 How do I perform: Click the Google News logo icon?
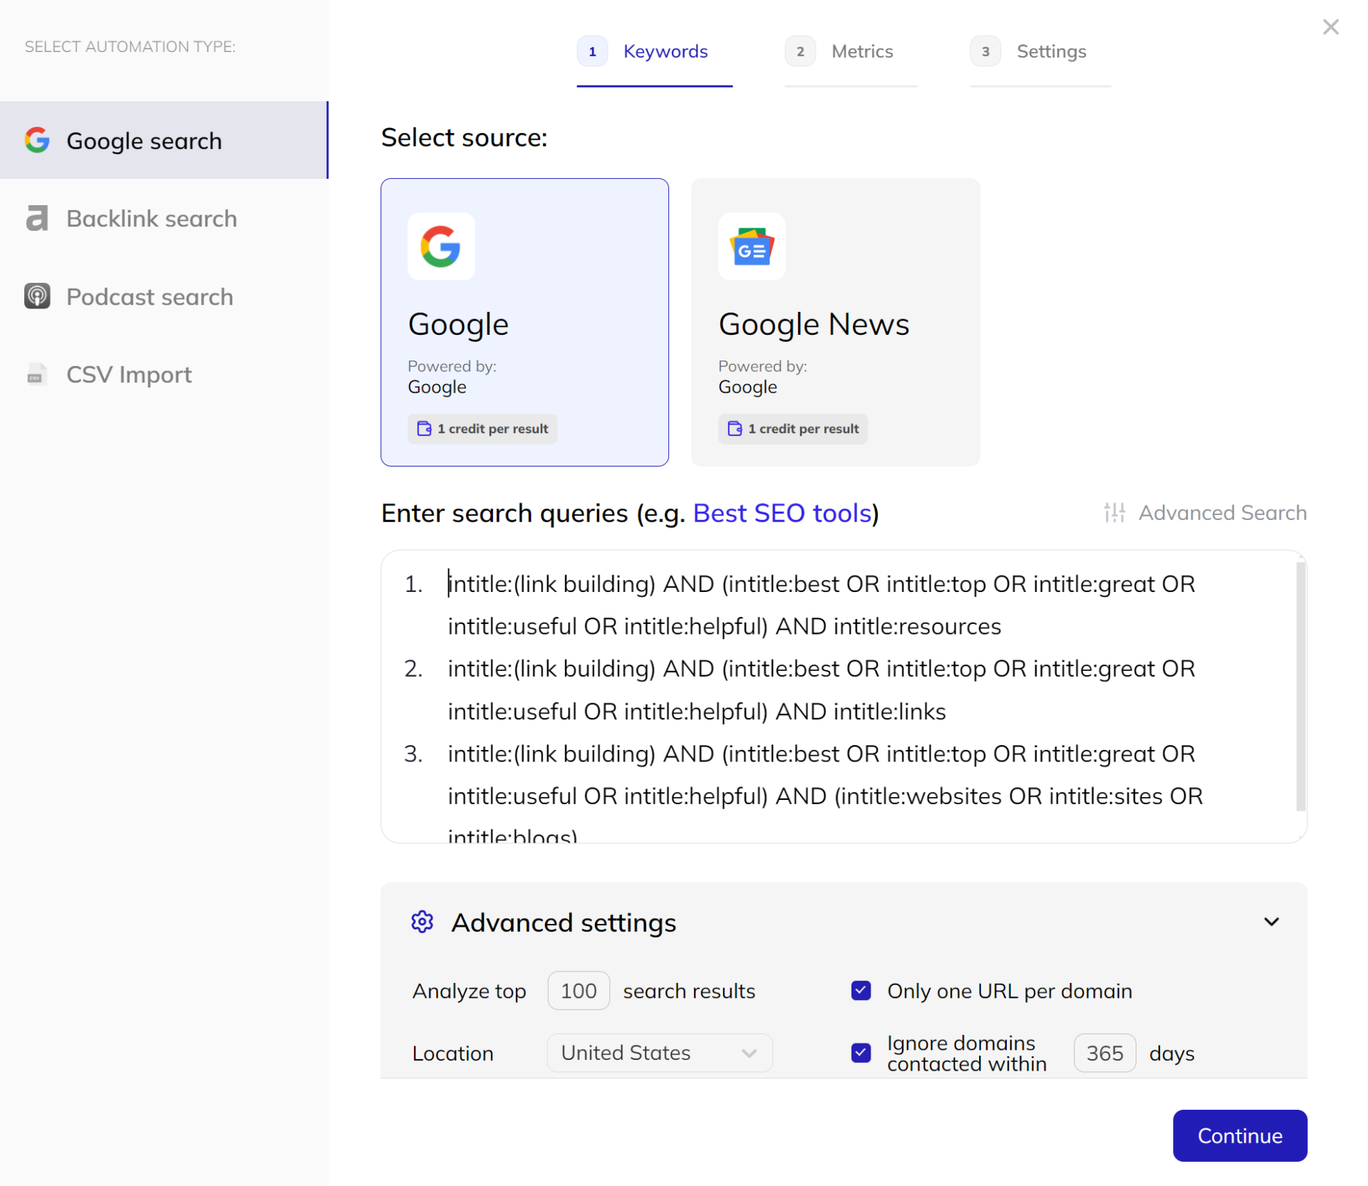(x=752, y=246)
